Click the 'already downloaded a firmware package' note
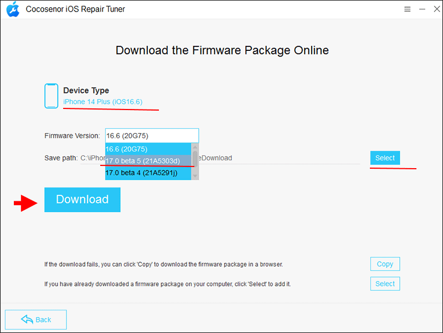The image size is (443, 333). (168, 284)
